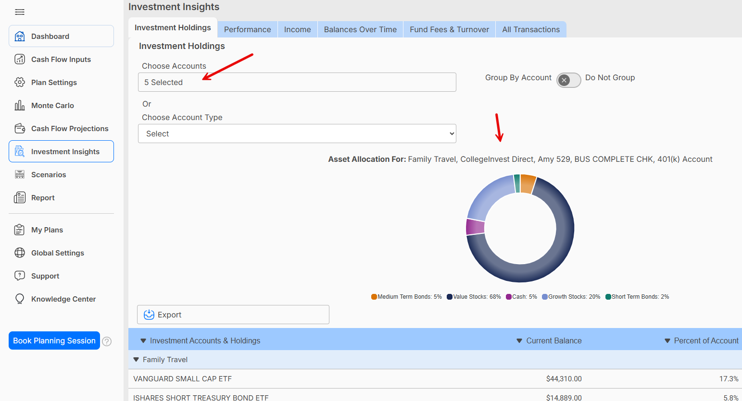This screenshot has height=401, width=742.
Task: Click the Report document icon
Action: tap(20, 198)
